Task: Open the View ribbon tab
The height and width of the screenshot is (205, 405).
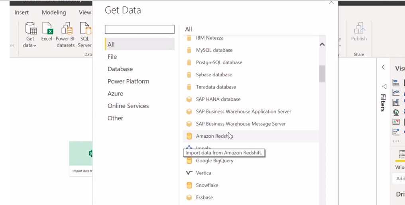Action: click(x=85, y=12)
